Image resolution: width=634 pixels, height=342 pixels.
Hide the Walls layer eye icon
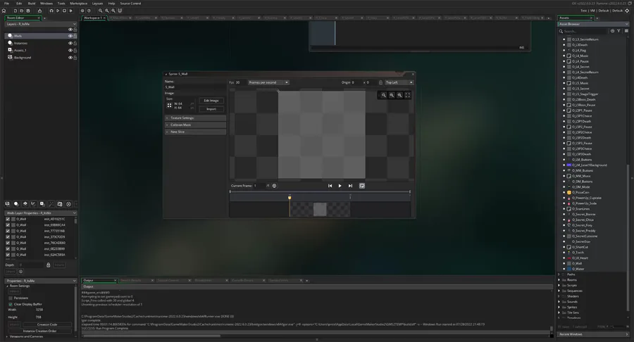tap(70, 36)
